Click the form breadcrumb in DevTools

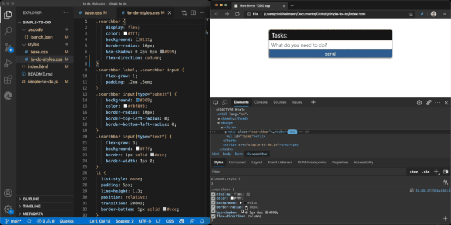(x=238, y=154)
